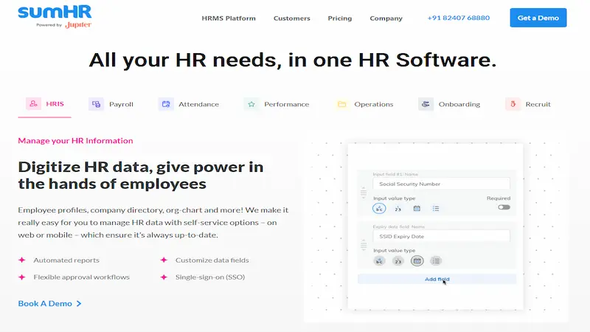Toggle the Required switch

click(504, 207)
